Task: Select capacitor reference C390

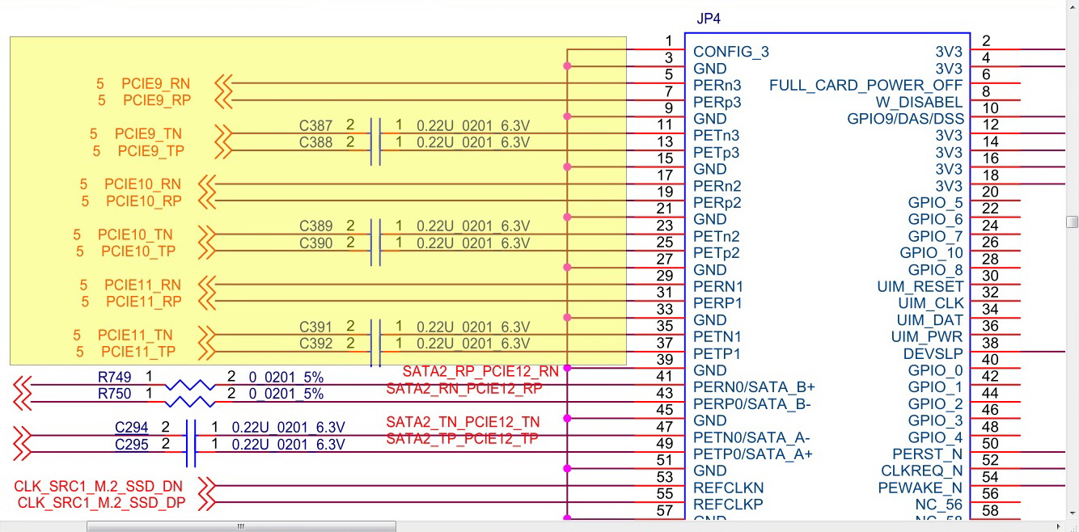Action: click(x=315, y=243)
